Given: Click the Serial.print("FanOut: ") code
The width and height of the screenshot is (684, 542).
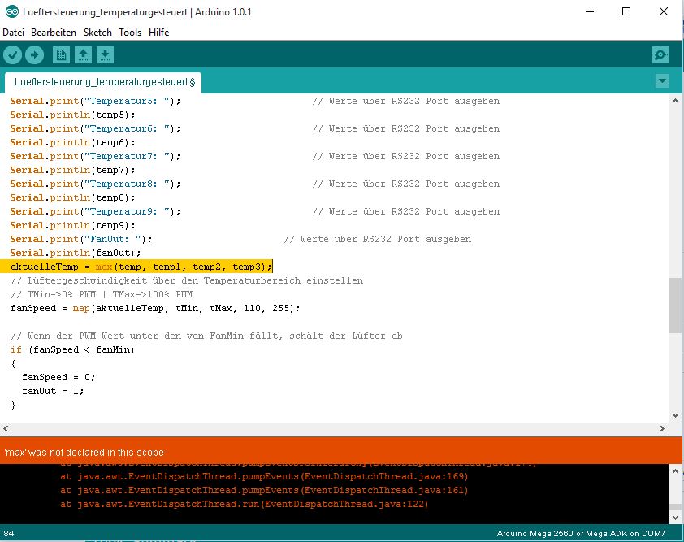Looking at the screenshot, I should [x=81, y=239].
